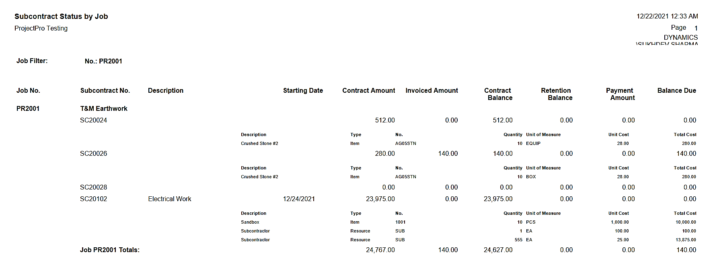715x271 pixels.
Task: Open subcontract SC20026
Action: tap(93, 153)
